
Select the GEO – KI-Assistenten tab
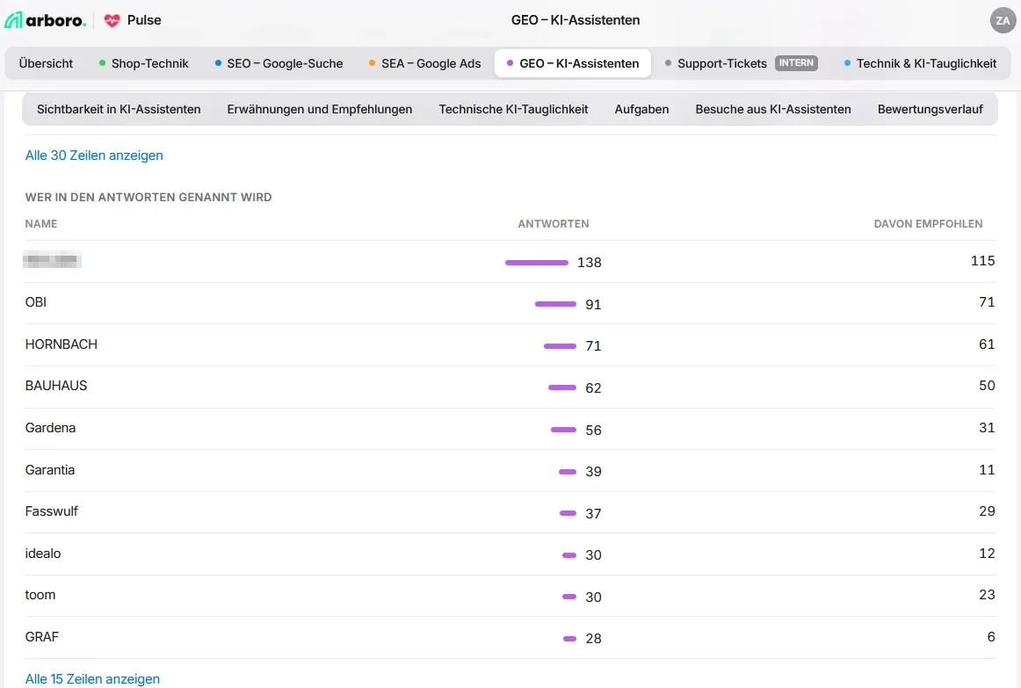(573, 63)
